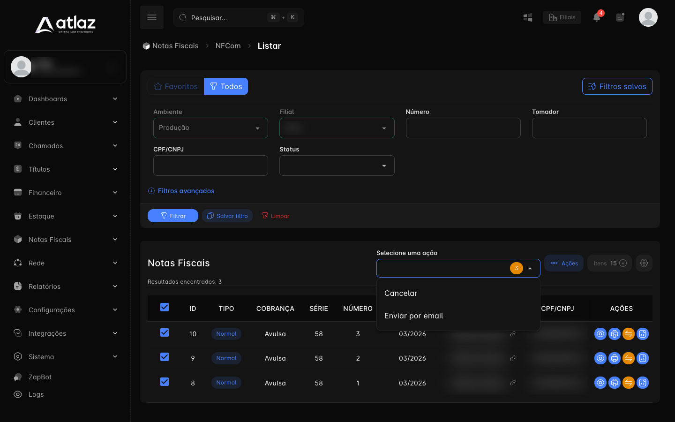Click the orange swap icon for ID 8
This screenshot has height=422, width=675.
629,383
